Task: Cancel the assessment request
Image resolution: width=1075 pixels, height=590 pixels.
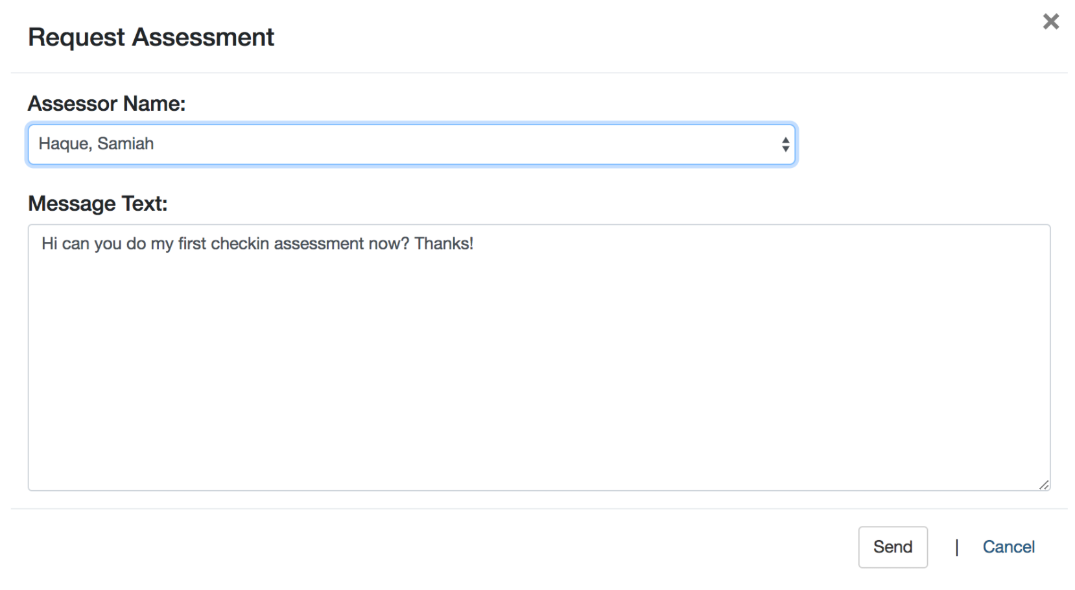Action: (1008, 547)
